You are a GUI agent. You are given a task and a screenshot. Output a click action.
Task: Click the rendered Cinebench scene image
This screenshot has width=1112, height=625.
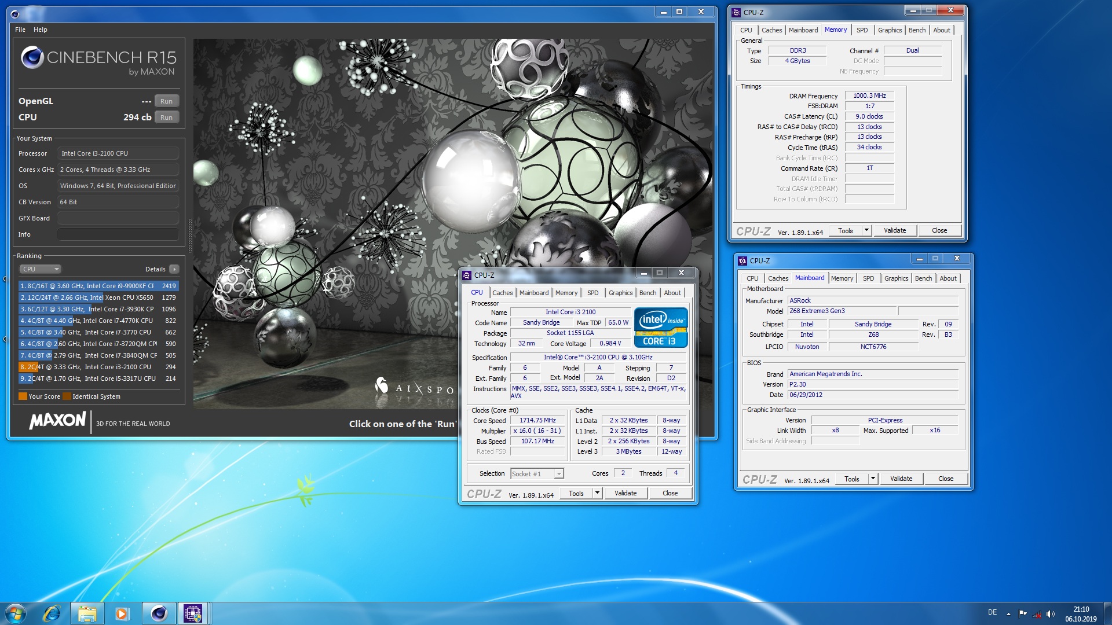point(453,224)
